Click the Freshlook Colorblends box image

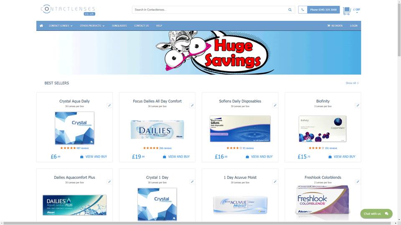pyautogui.click(x=323, y=200)
